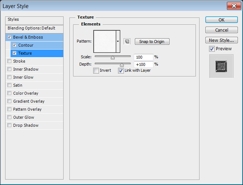Select the Texture sub-item label
The width and height of the screenshot is (243, 185).
25,53
